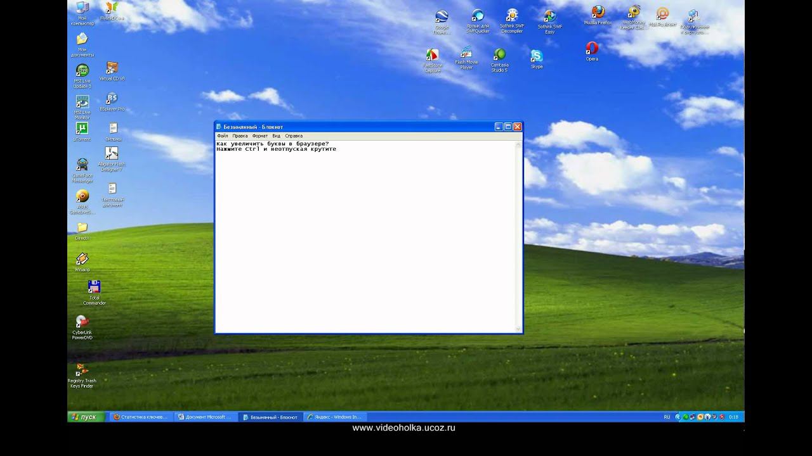This screenshot has height=456, width=812.
Task: Click the Notepad vertical scrollbar
Action: (520, 236)
